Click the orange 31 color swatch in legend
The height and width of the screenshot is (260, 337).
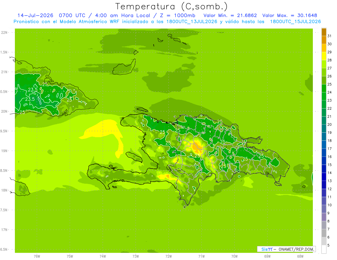[324, 32]
